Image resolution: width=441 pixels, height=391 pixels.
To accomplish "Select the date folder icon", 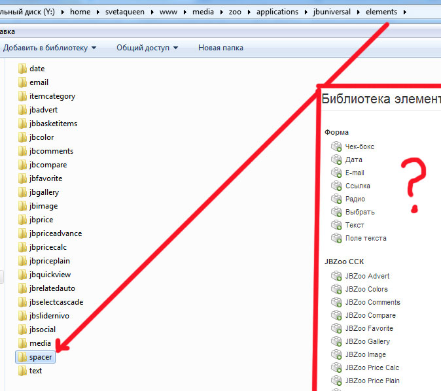I will [x=22, y=69].
